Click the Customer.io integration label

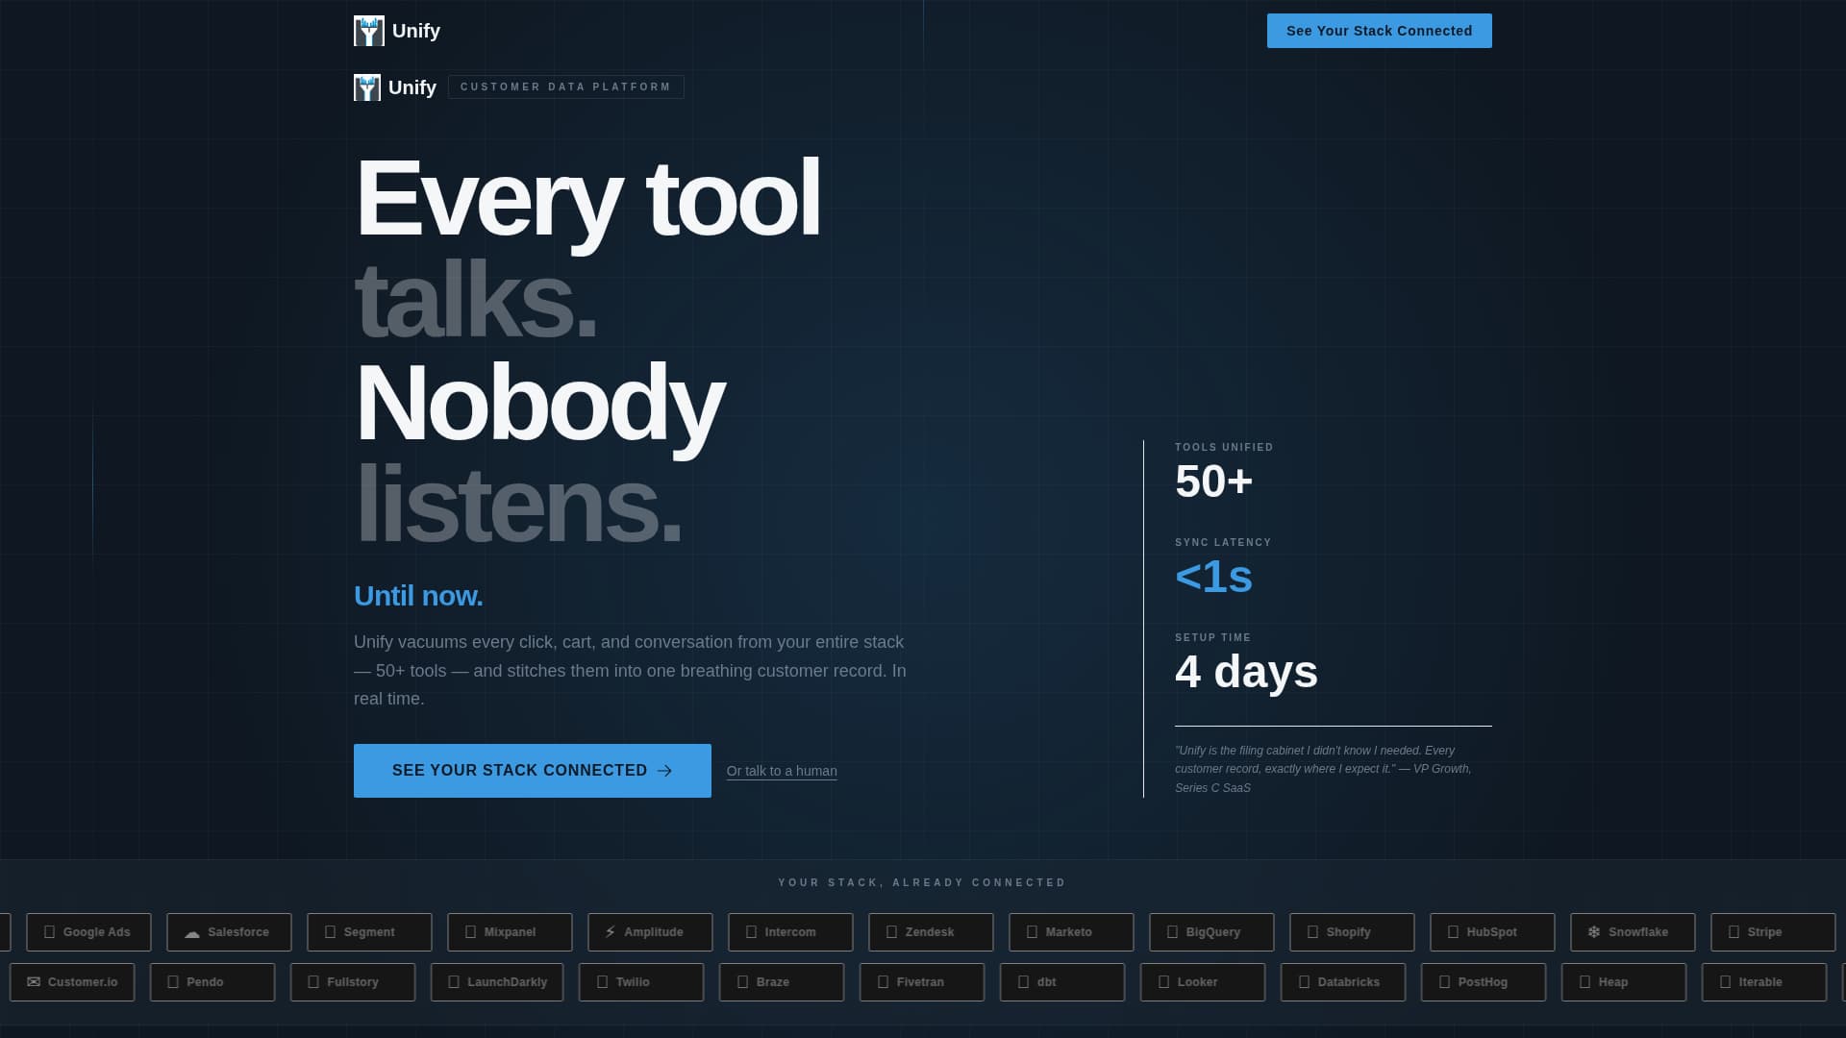point(83,982)
